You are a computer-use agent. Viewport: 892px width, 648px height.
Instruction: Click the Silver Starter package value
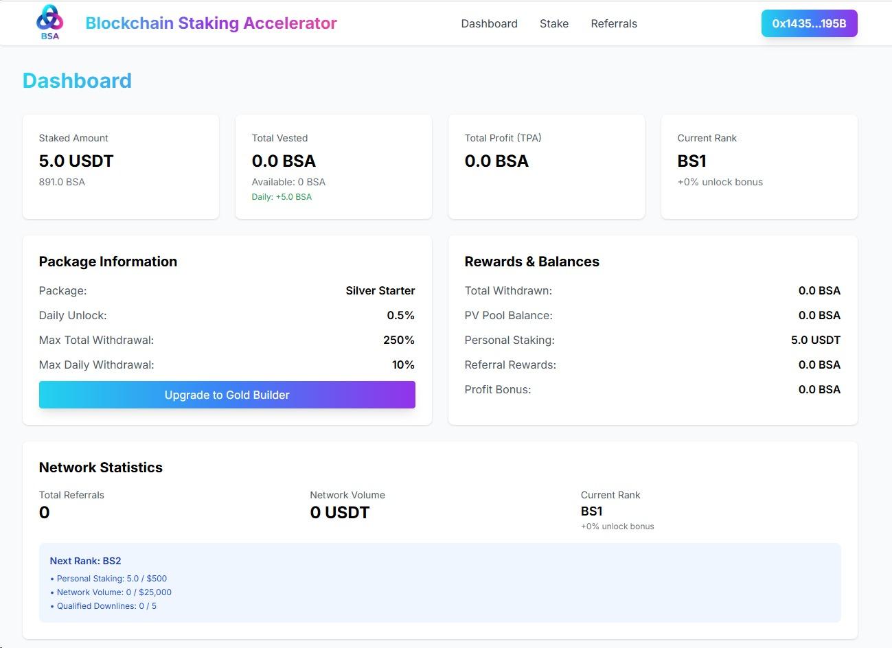(x=380, y=290)
